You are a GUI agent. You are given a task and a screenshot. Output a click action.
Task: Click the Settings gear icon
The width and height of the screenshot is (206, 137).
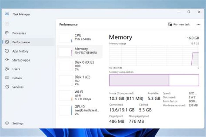[7, 123]
